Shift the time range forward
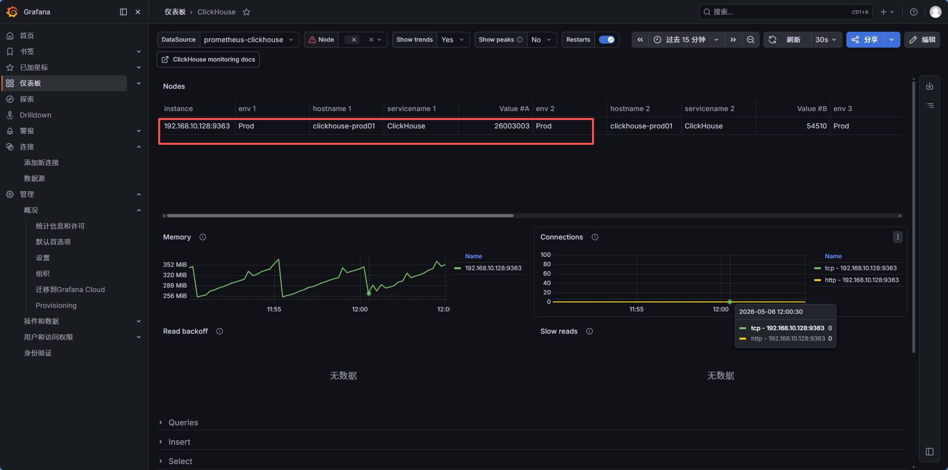 [x=733, y=40]
